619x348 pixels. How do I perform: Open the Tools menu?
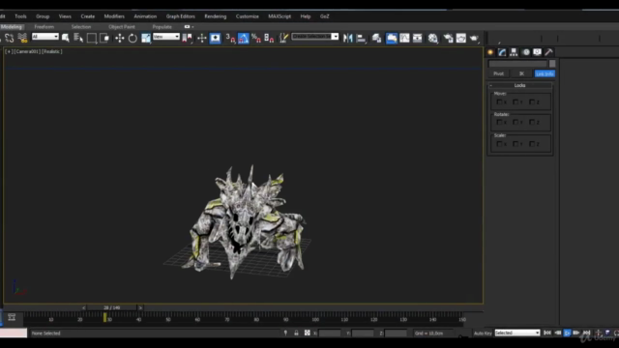[x=20, y=16]
